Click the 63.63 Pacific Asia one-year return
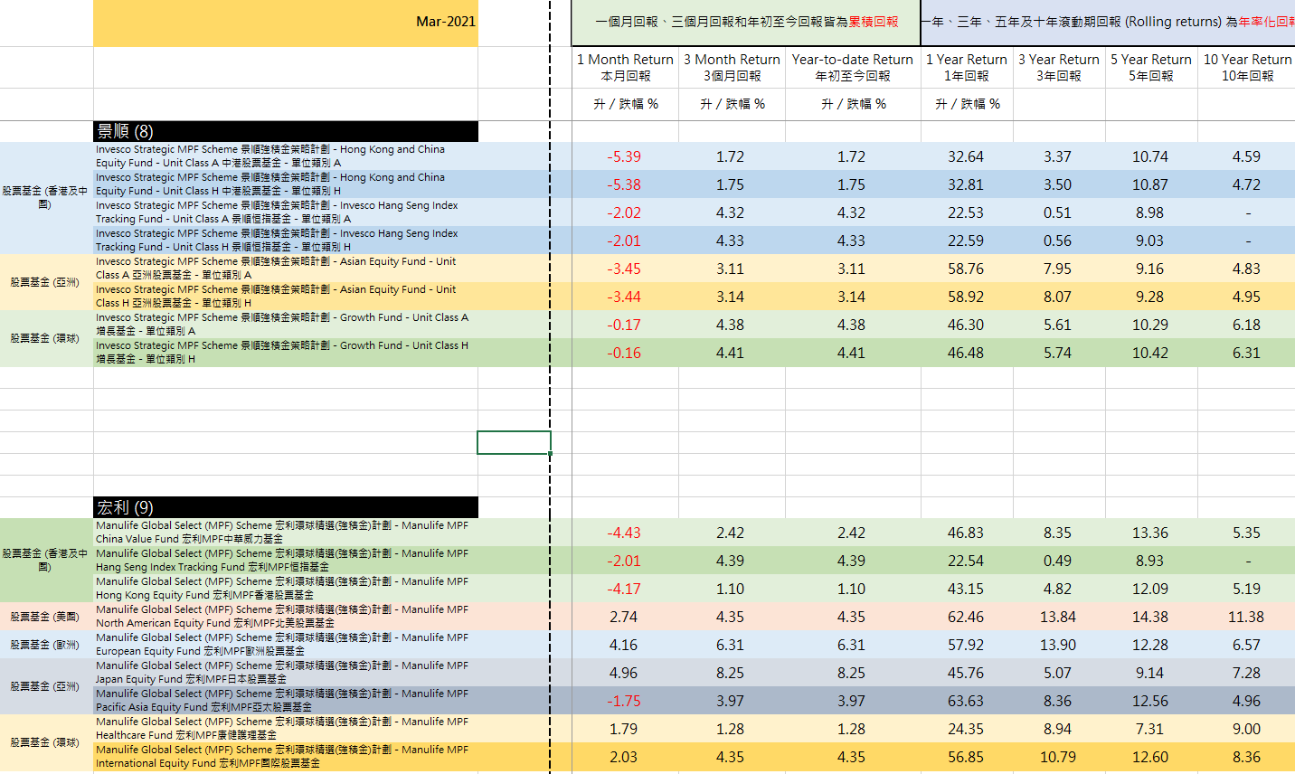The height and width of the screenshot is (774, 1295). click(x=966, y=701)
